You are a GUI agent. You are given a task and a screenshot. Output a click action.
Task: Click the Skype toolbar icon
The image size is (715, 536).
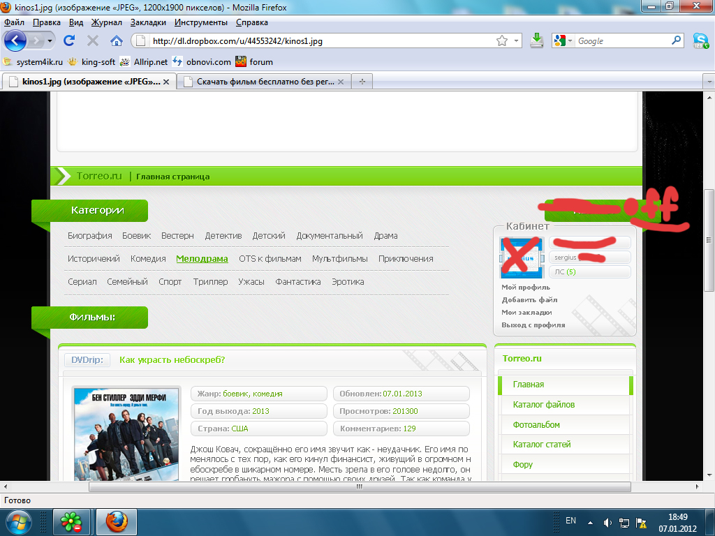tap(700, 41)
